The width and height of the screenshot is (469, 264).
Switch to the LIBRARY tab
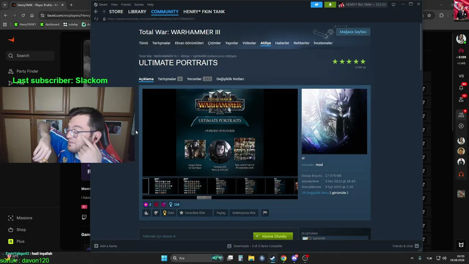(137, 12)
